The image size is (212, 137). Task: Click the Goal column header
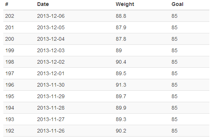[x=177, y=4]
